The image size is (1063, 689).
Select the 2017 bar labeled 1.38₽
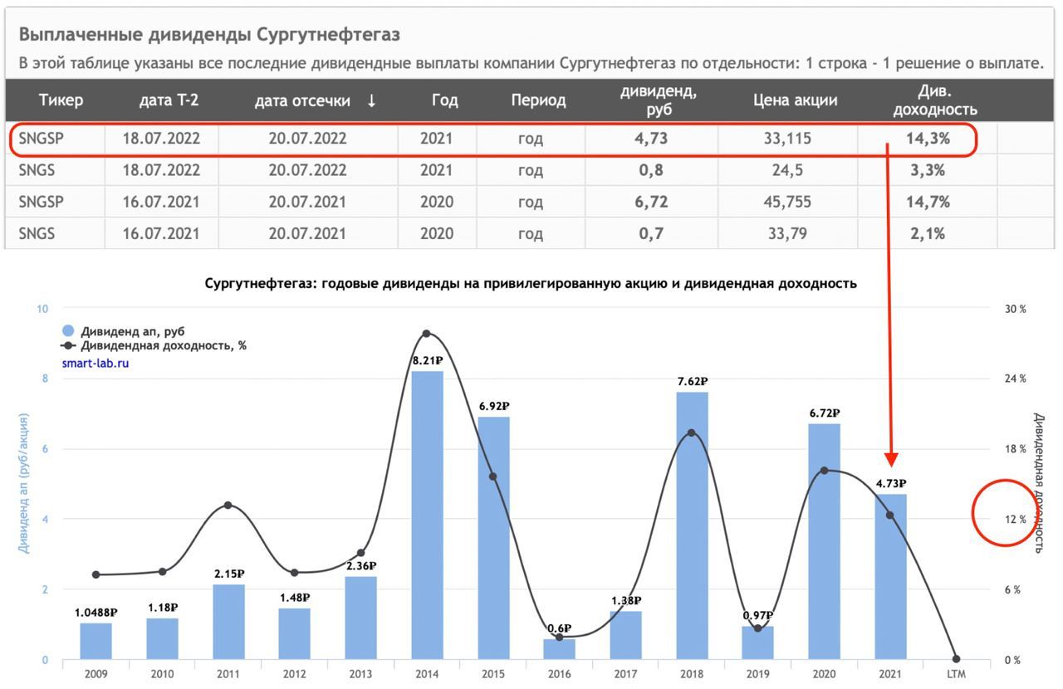[625, 636]
